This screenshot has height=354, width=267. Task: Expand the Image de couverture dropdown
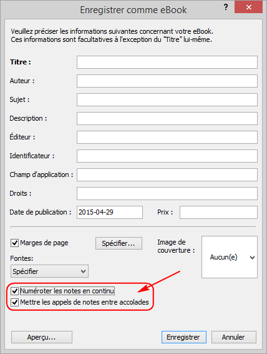coord(230,257)
